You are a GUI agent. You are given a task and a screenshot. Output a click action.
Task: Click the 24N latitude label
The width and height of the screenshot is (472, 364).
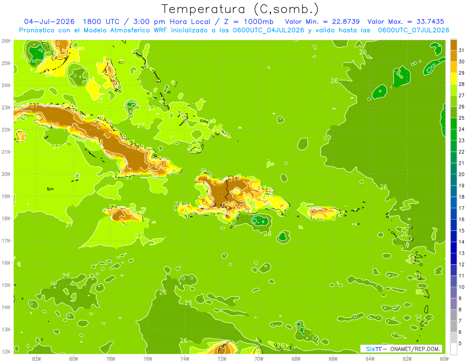tap(6, 85)
